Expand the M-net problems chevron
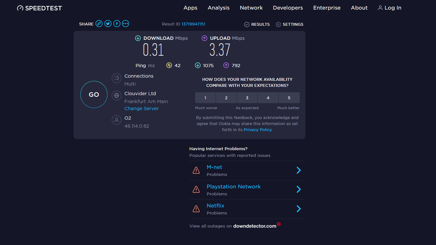The image size is (436, 245). pos(299,170)
